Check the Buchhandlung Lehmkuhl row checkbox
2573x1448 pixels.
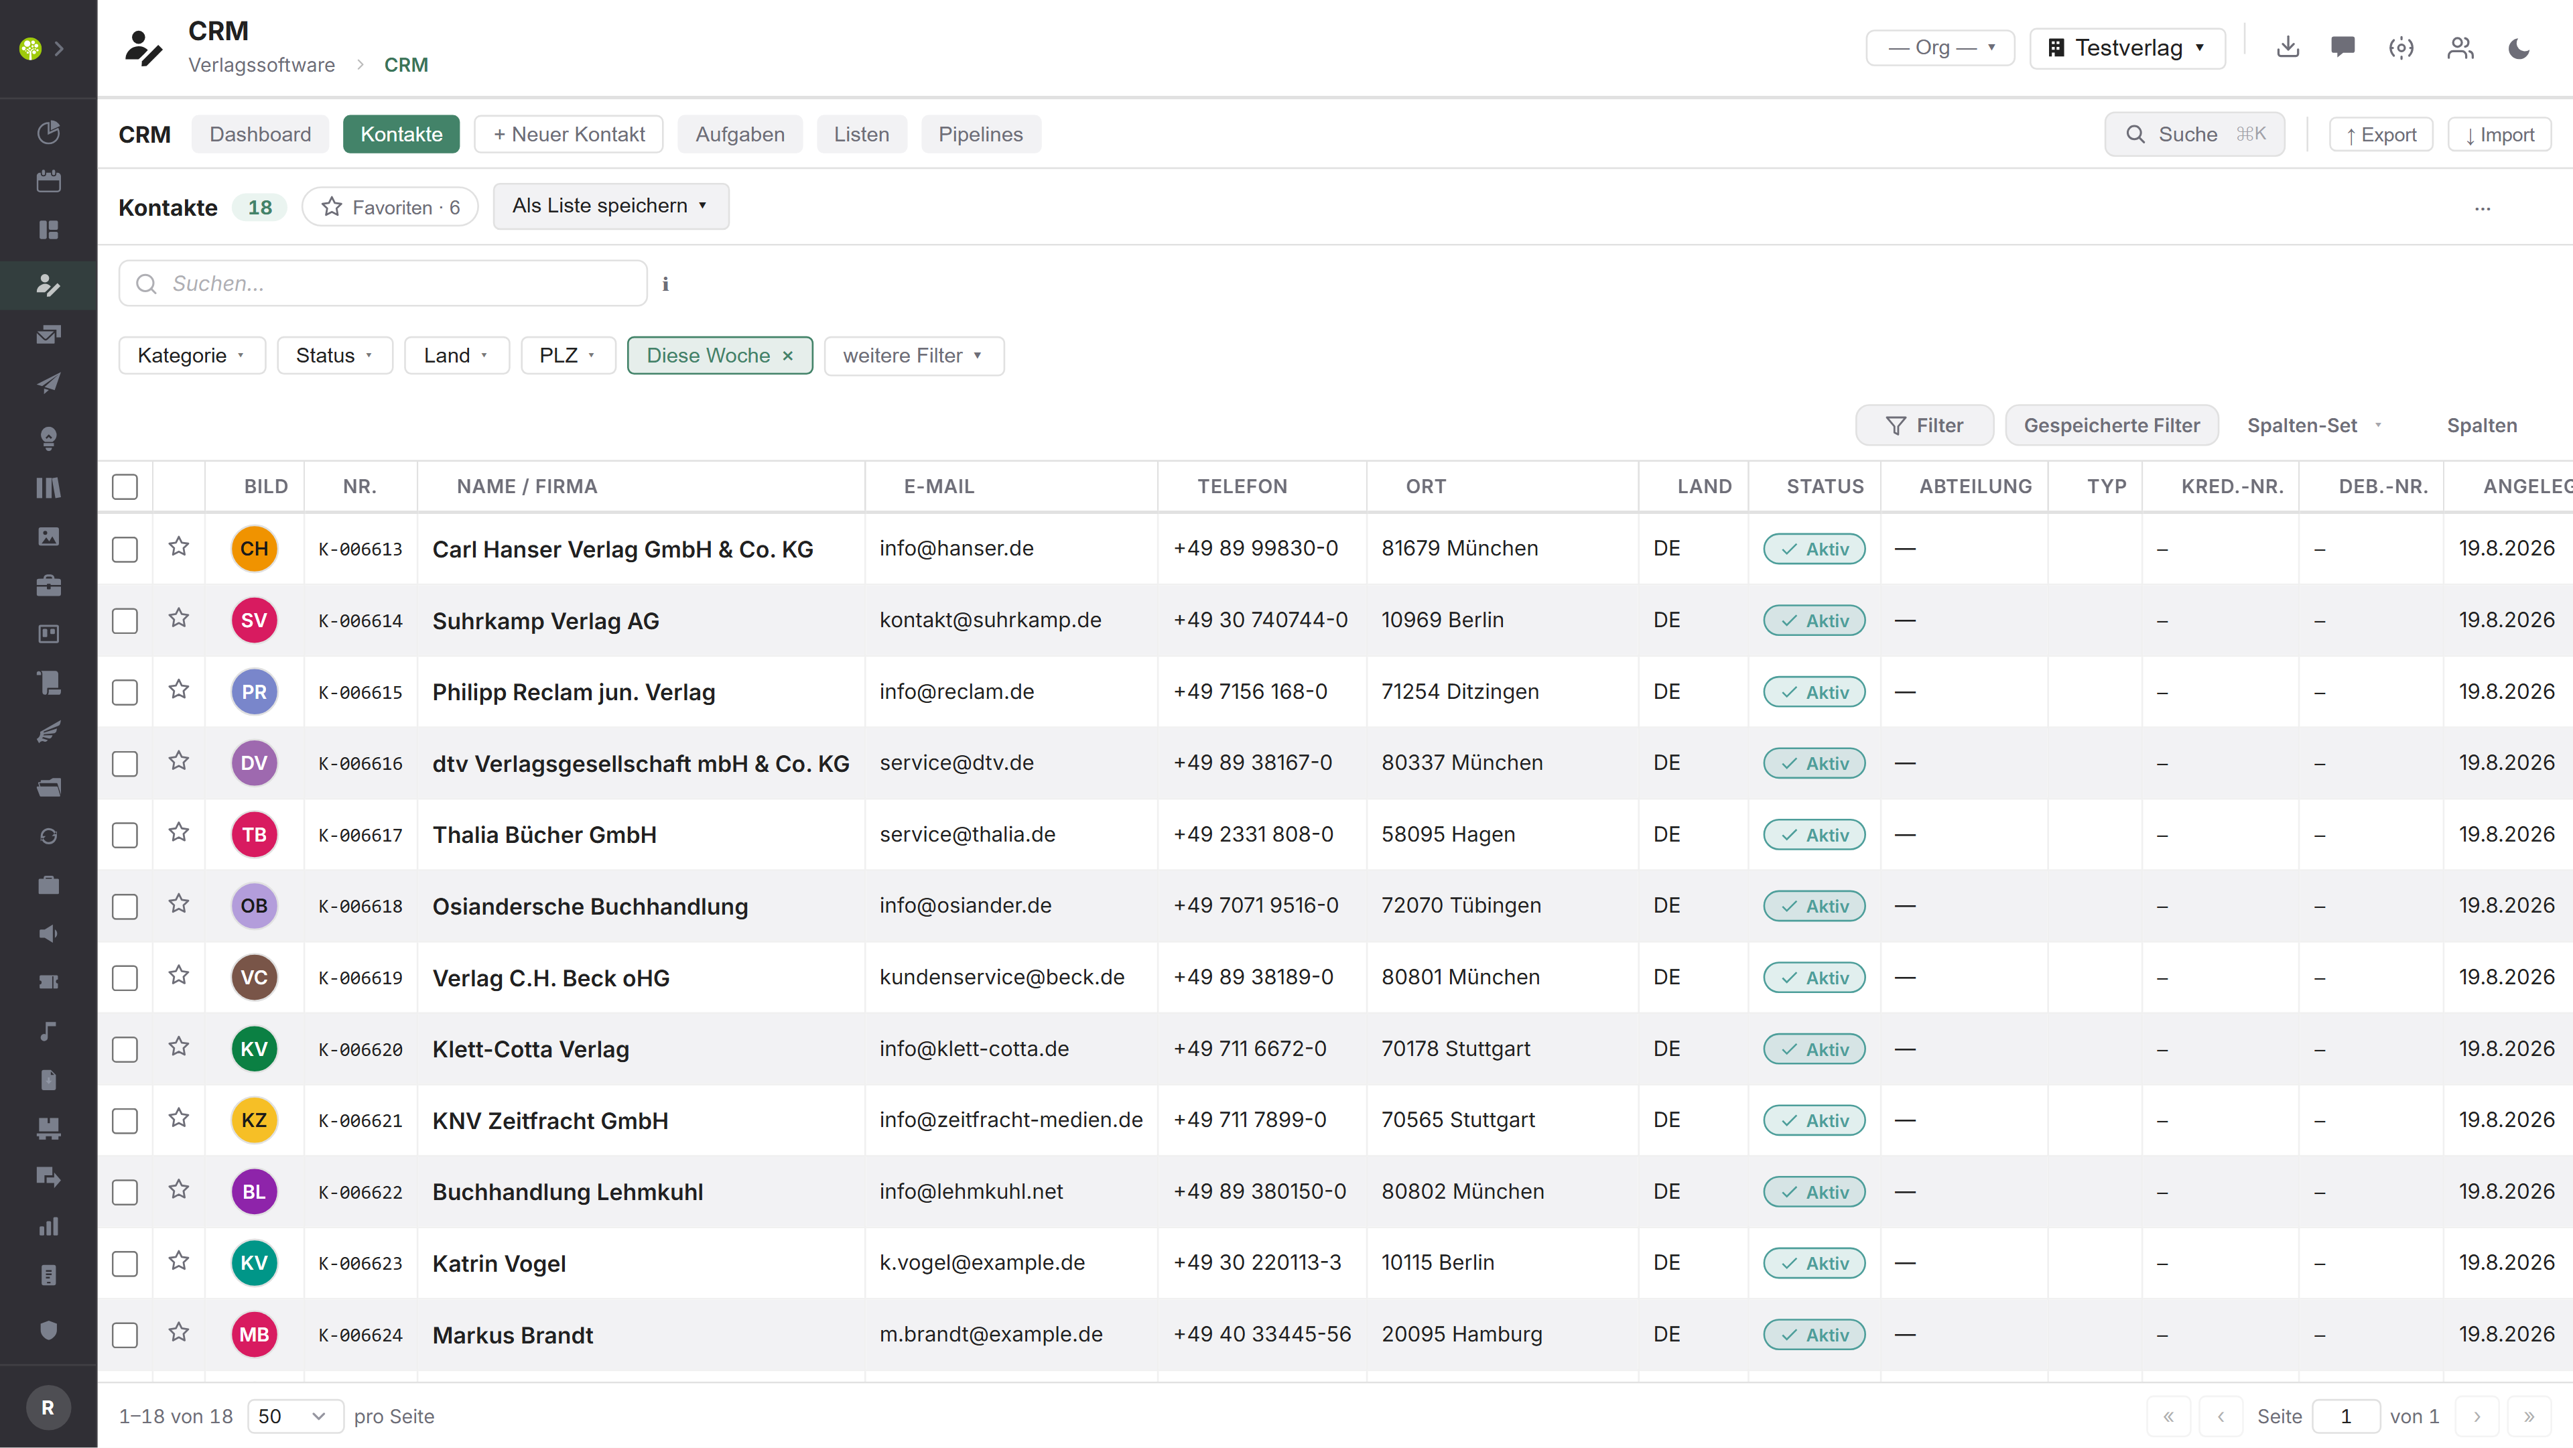click(125, 1192)
